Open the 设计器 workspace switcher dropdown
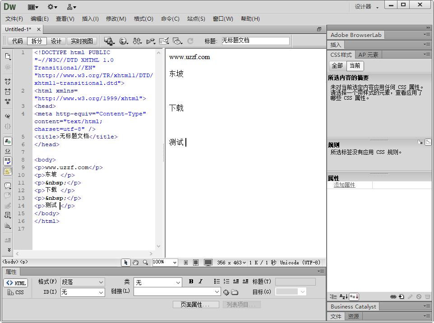Viewport: 434px width, 323px height. click(366, 7)
